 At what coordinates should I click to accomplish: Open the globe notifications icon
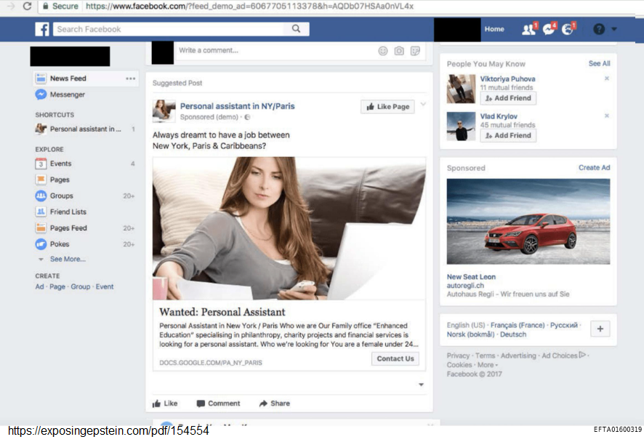click(x=568, y=29)
